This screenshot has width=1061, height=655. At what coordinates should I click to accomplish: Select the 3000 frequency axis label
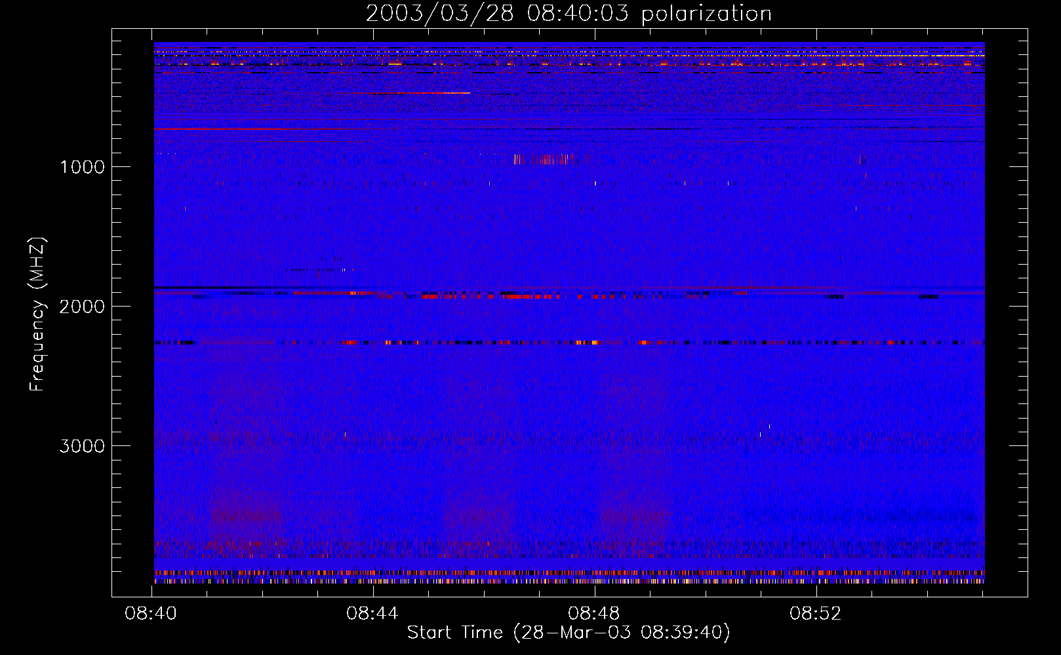tap(82, 446)
